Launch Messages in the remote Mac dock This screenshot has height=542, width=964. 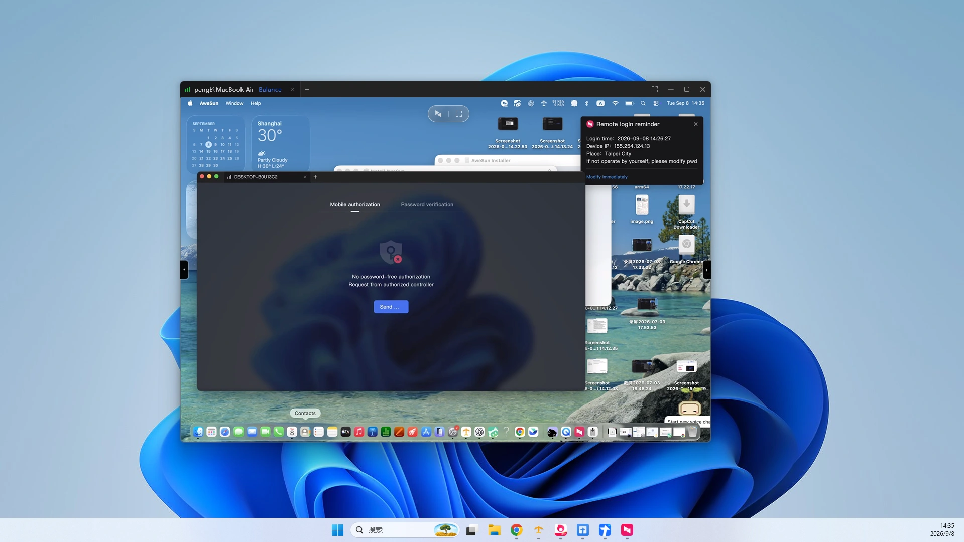coord(238,432)
